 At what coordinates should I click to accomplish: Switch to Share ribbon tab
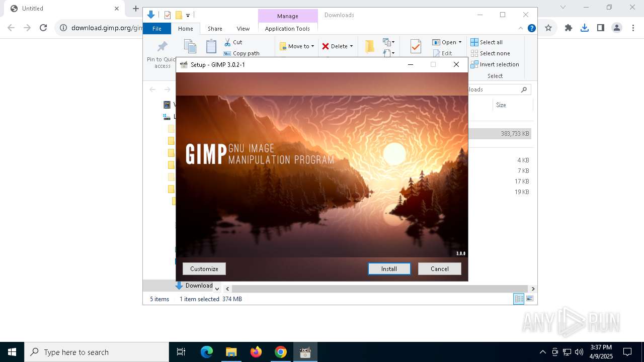click(x=215, y=29)
